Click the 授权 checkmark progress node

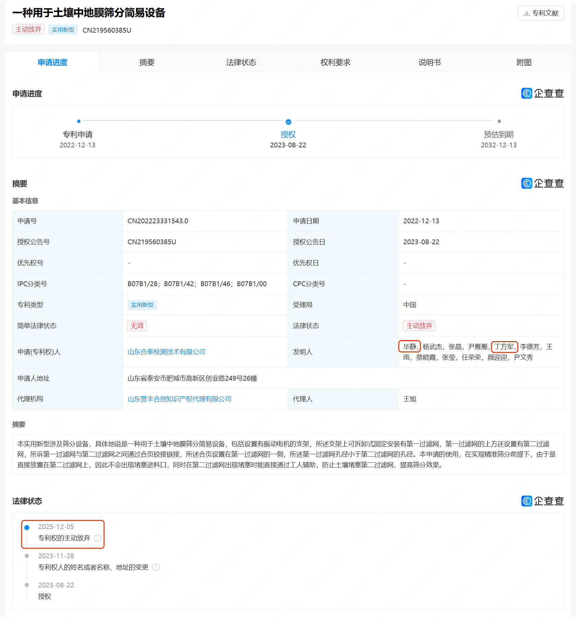(x=288, y=122)
